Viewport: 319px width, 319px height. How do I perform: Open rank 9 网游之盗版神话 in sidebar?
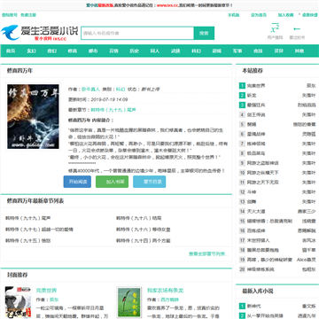[263, 163]
